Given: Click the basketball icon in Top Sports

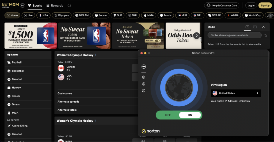Looking at the screenshot, I should (x=9, y=71).
